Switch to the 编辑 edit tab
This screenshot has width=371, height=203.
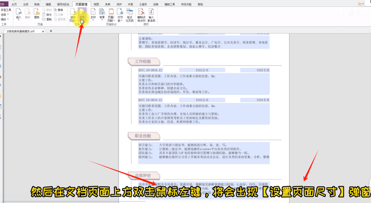tap(48, 4)
